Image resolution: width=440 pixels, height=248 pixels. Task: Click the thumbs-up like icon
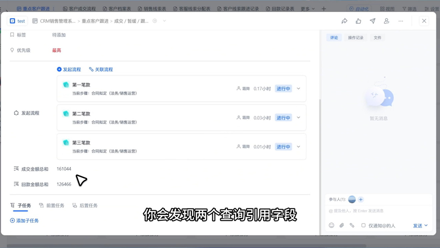point(358,21)
